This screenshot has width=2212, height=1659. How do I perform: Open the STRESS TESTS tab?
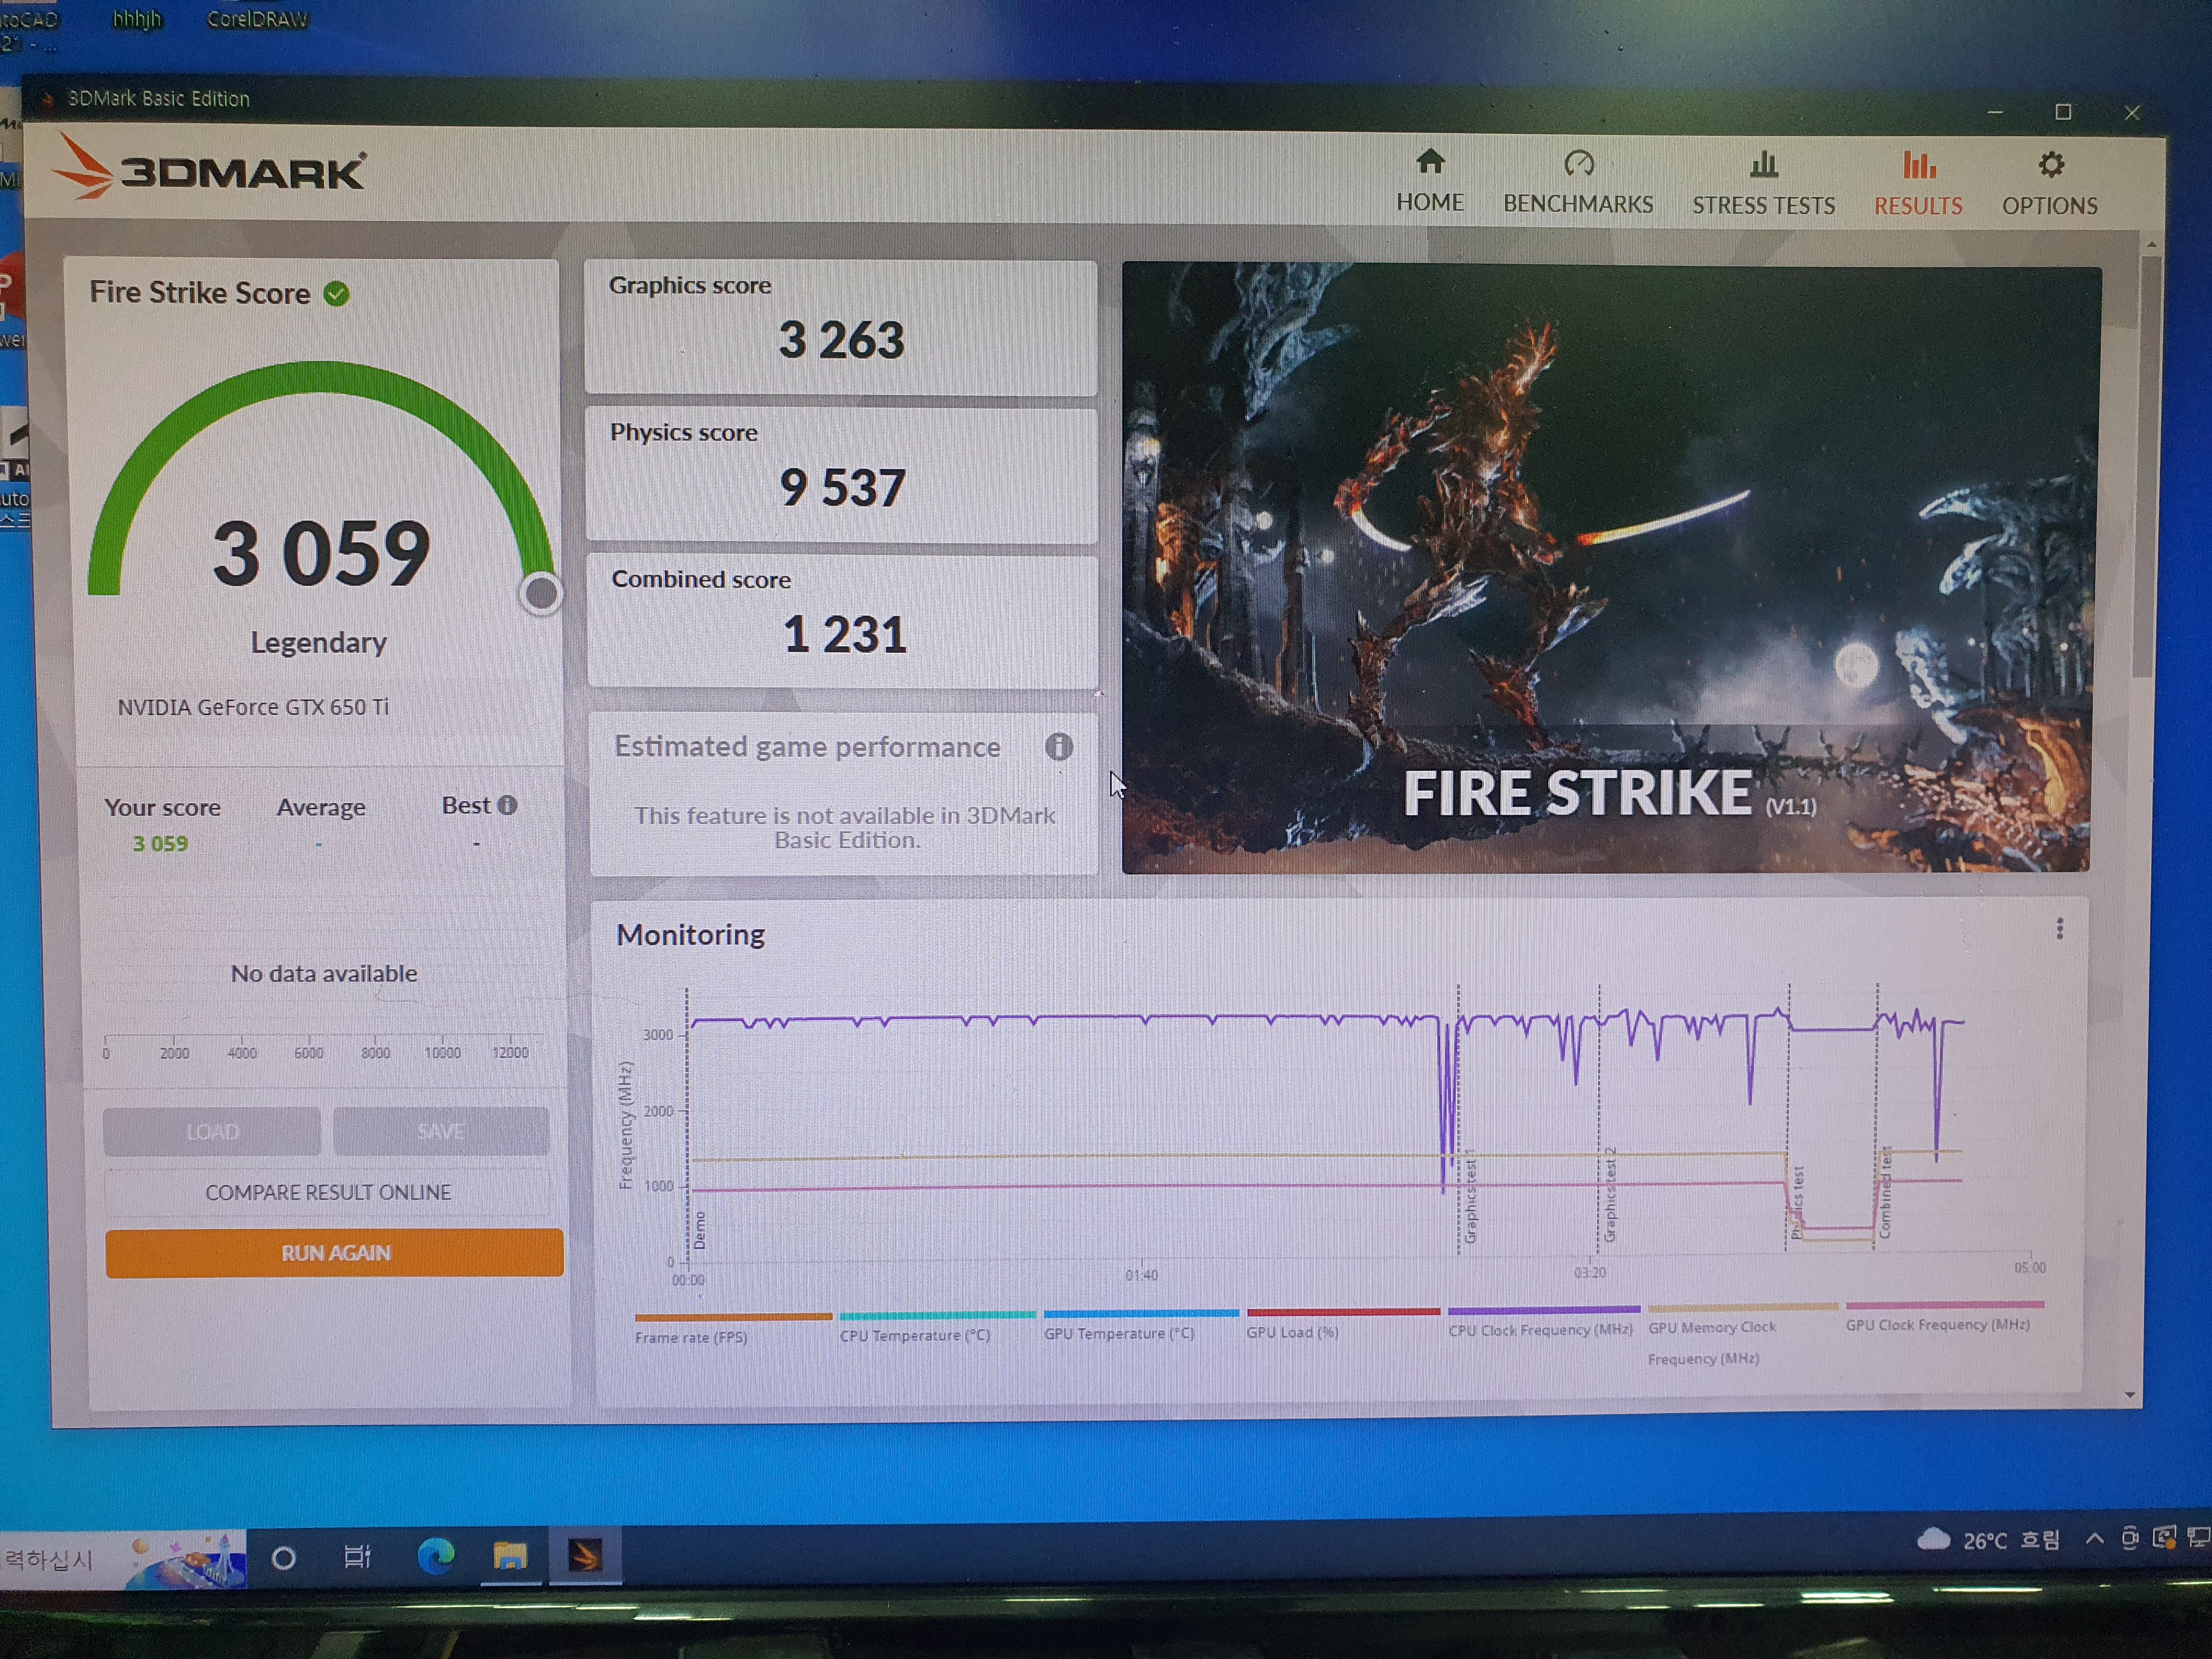click(x=1763, y=184)
